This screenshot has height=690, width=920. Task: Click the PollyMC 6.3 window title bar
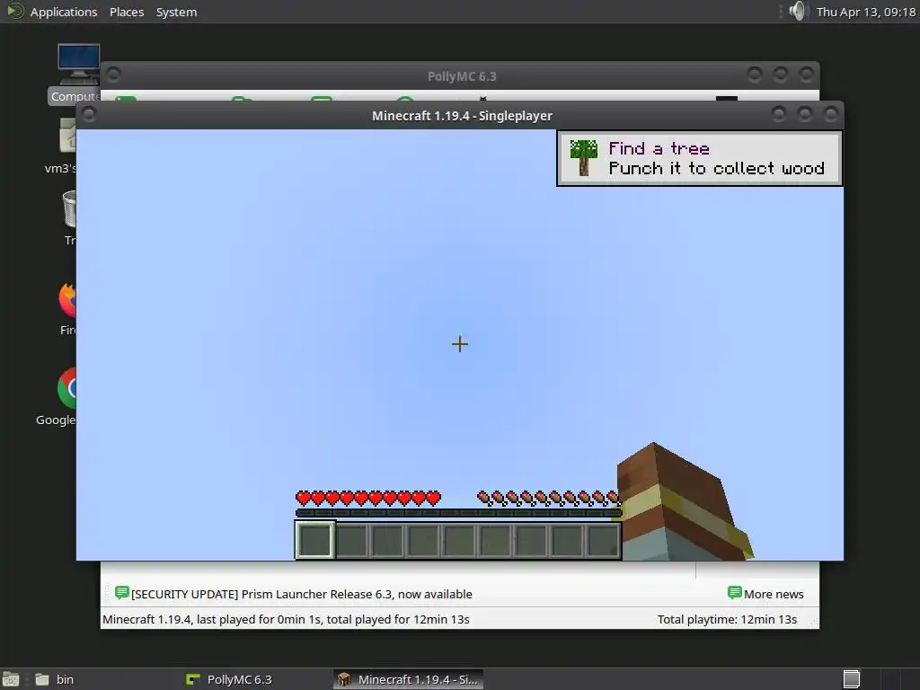[462, 76]
